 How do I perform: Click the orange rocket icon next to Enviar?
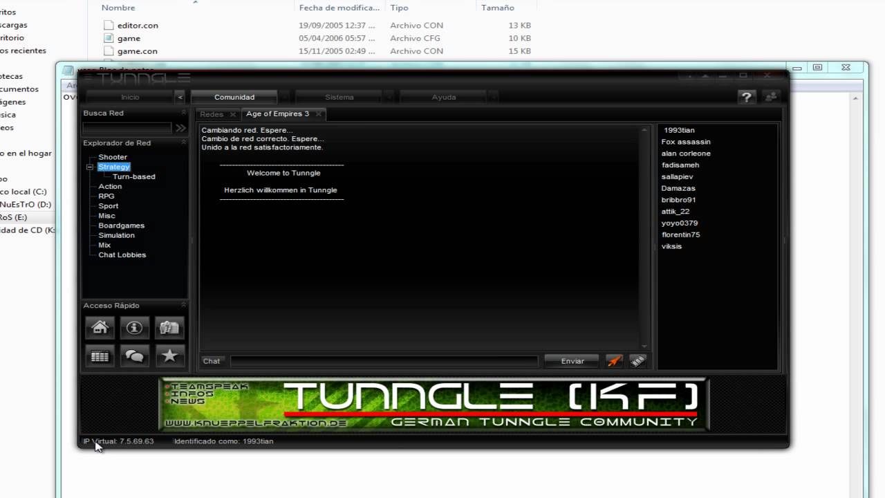click(x=614, y=360)
